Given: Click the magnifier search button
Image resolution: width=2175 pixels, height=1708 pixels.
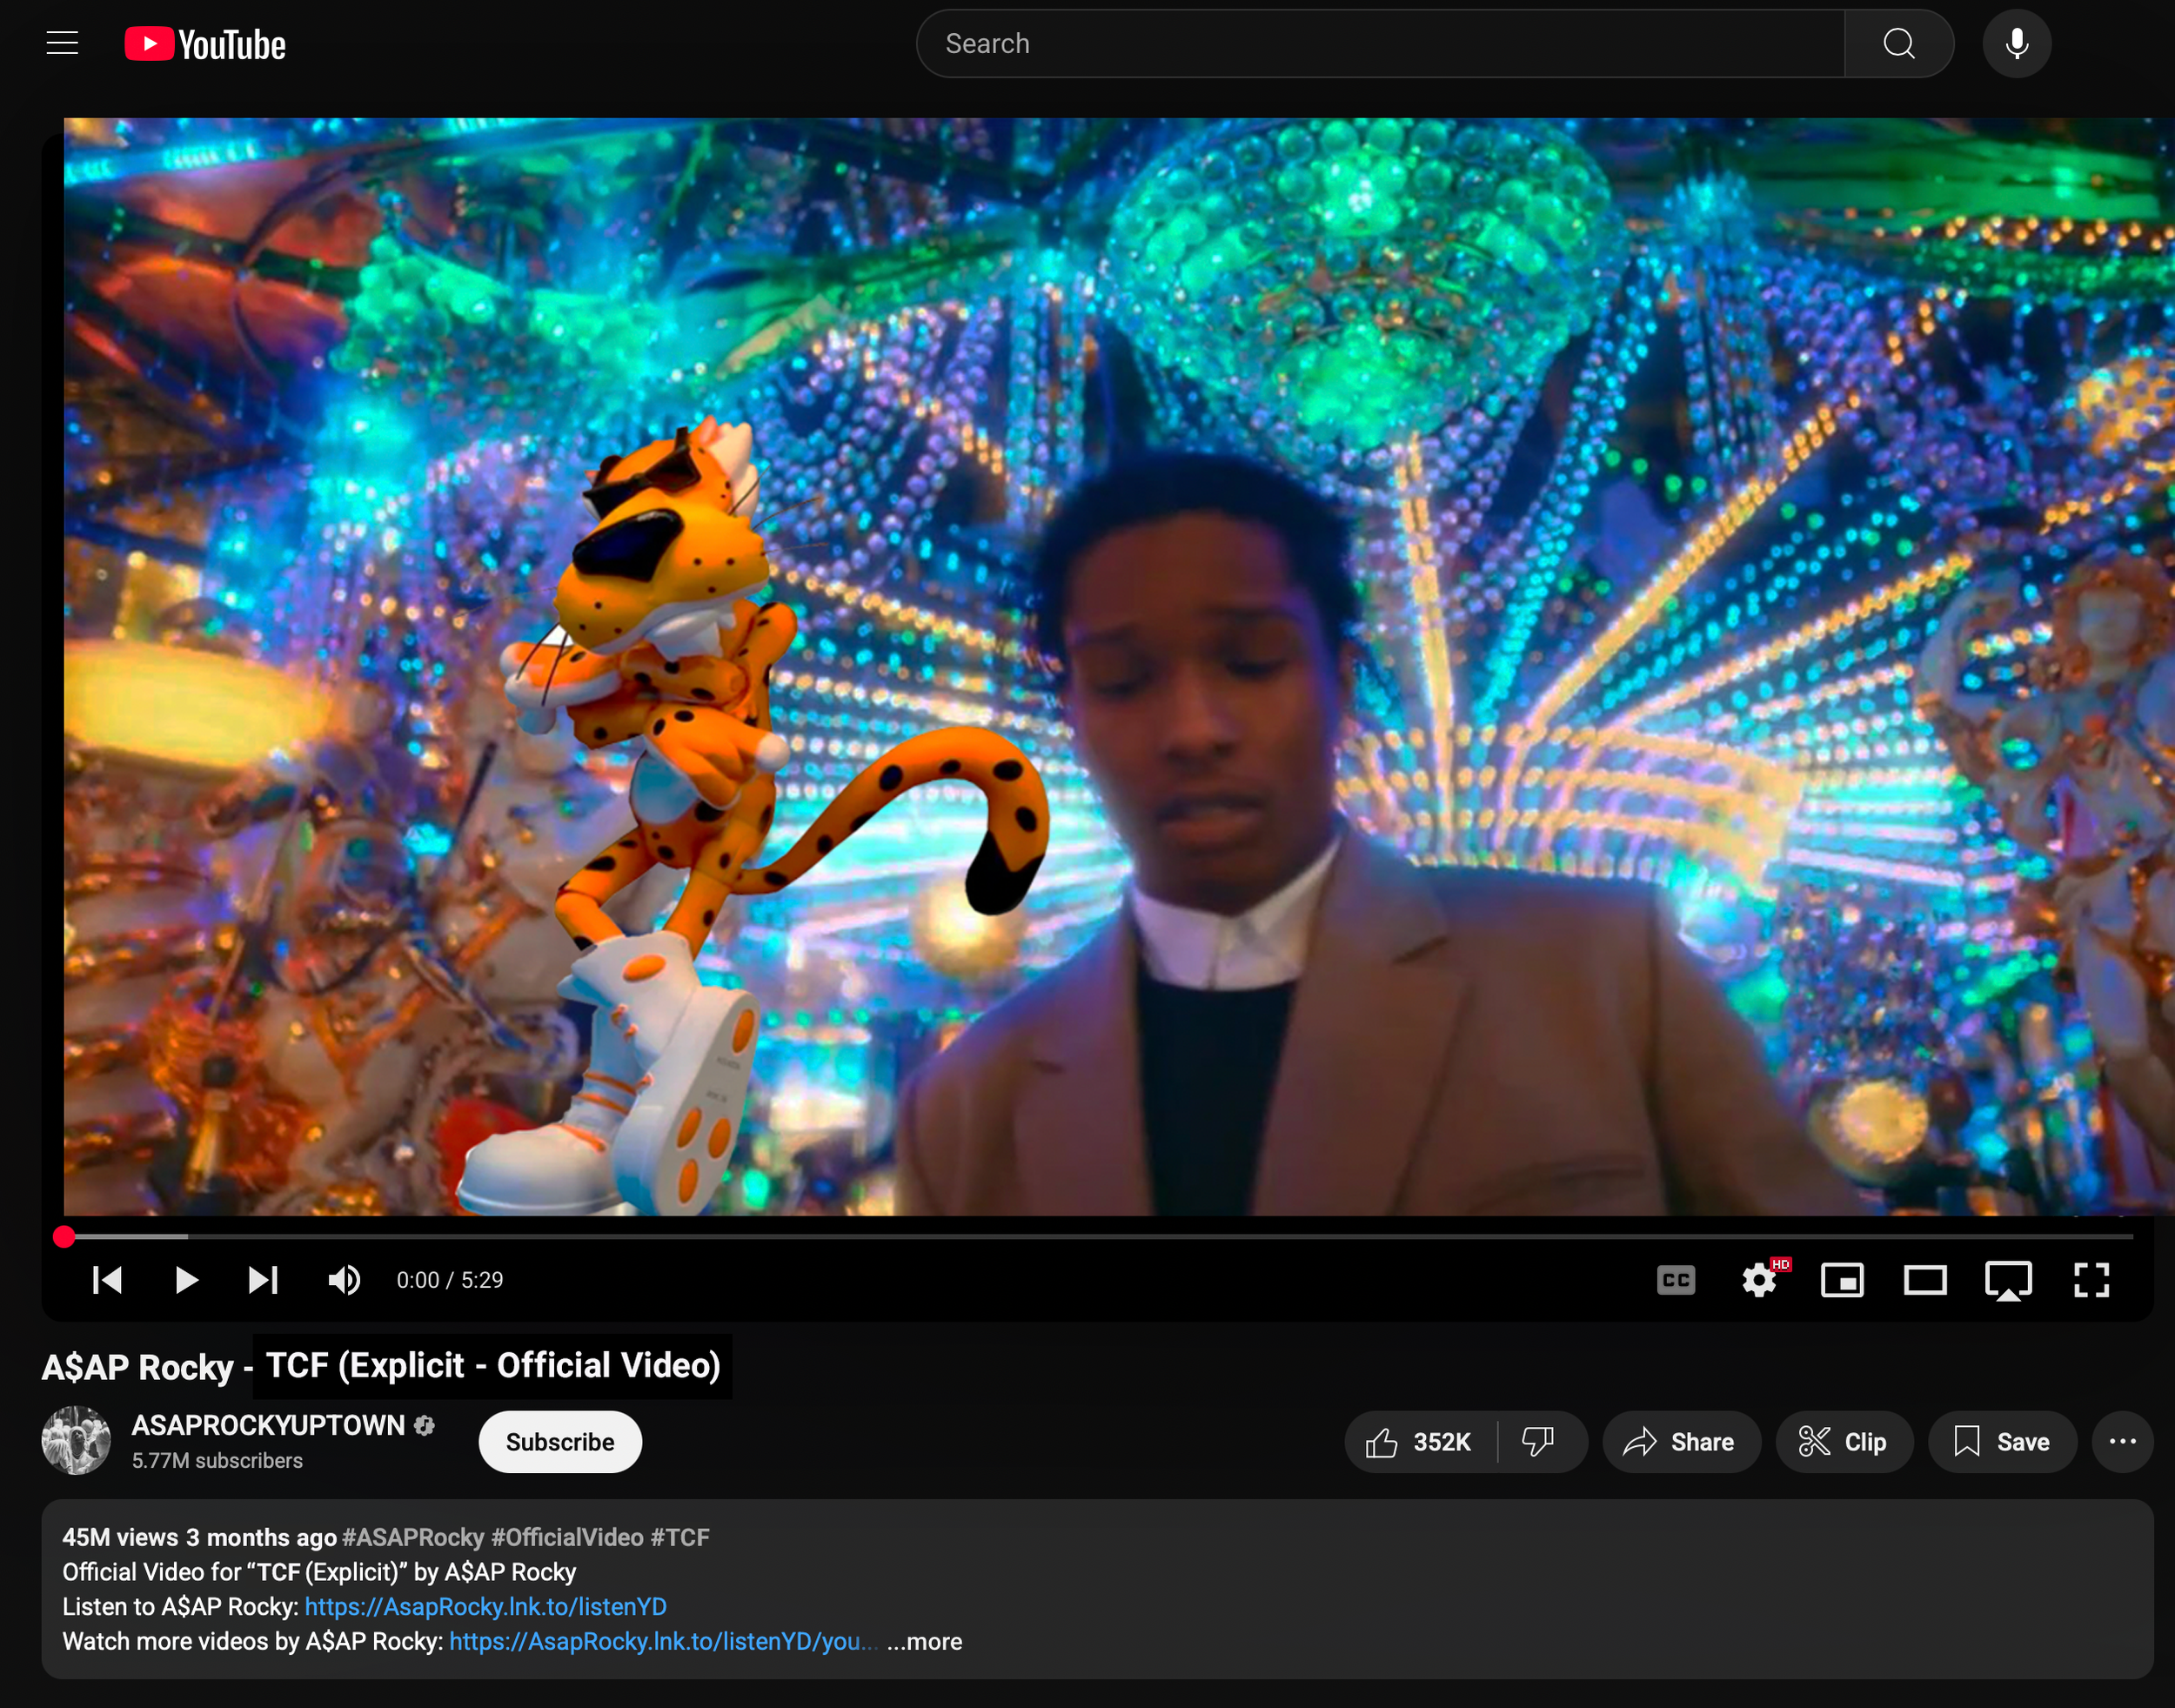Looking at the screenshot, I should pos(1899,44).
